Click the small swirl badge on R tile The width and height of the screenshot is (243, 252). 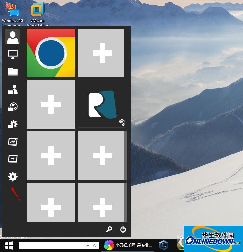122,123
